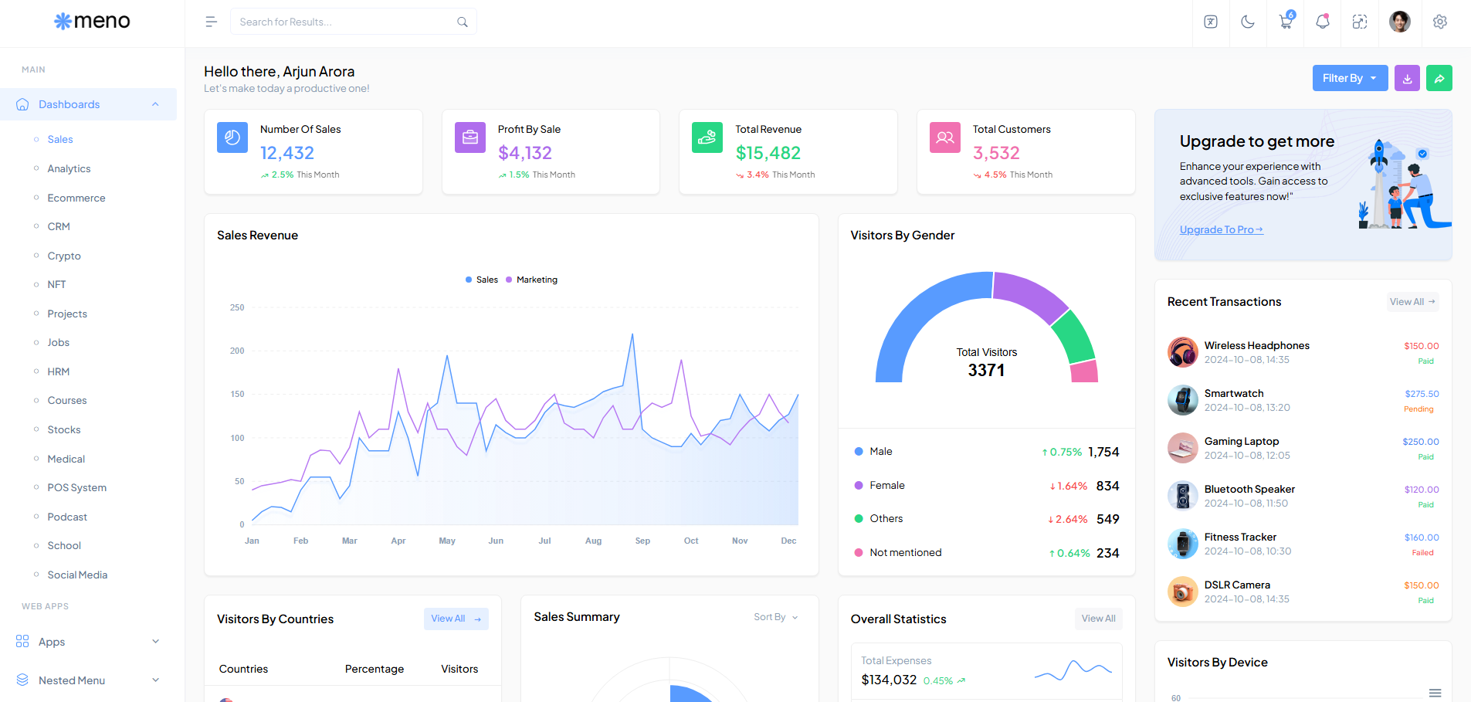The width and height of the screenshot is (1471, 702).
Task: Open School dashboard in sidebar
Action: click(x=64, y=545)
